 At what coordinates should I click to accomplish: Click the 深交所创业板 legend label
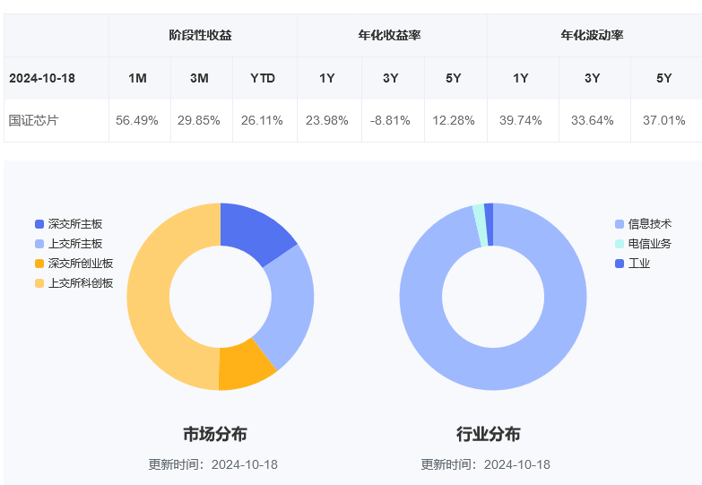[81, 264]
